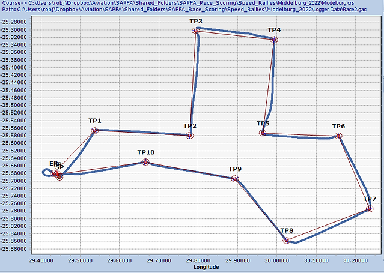The height and width of the screenshot is (273, 384).
Task: Click the TP10 text label
Action: pos(146,152)
